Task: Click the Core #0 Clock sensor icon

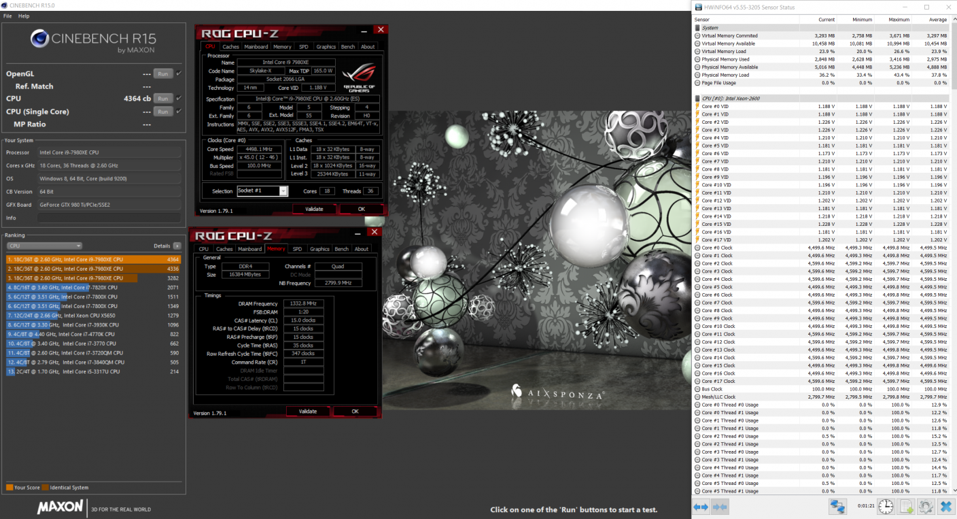Action: pos(697,248)
